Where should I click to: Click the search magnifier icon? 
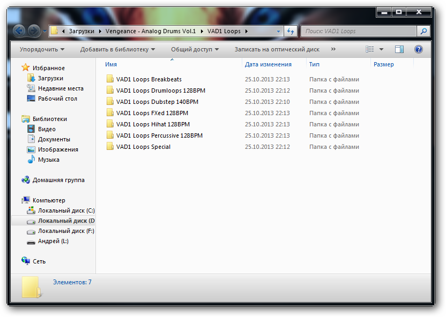point(423,31)
